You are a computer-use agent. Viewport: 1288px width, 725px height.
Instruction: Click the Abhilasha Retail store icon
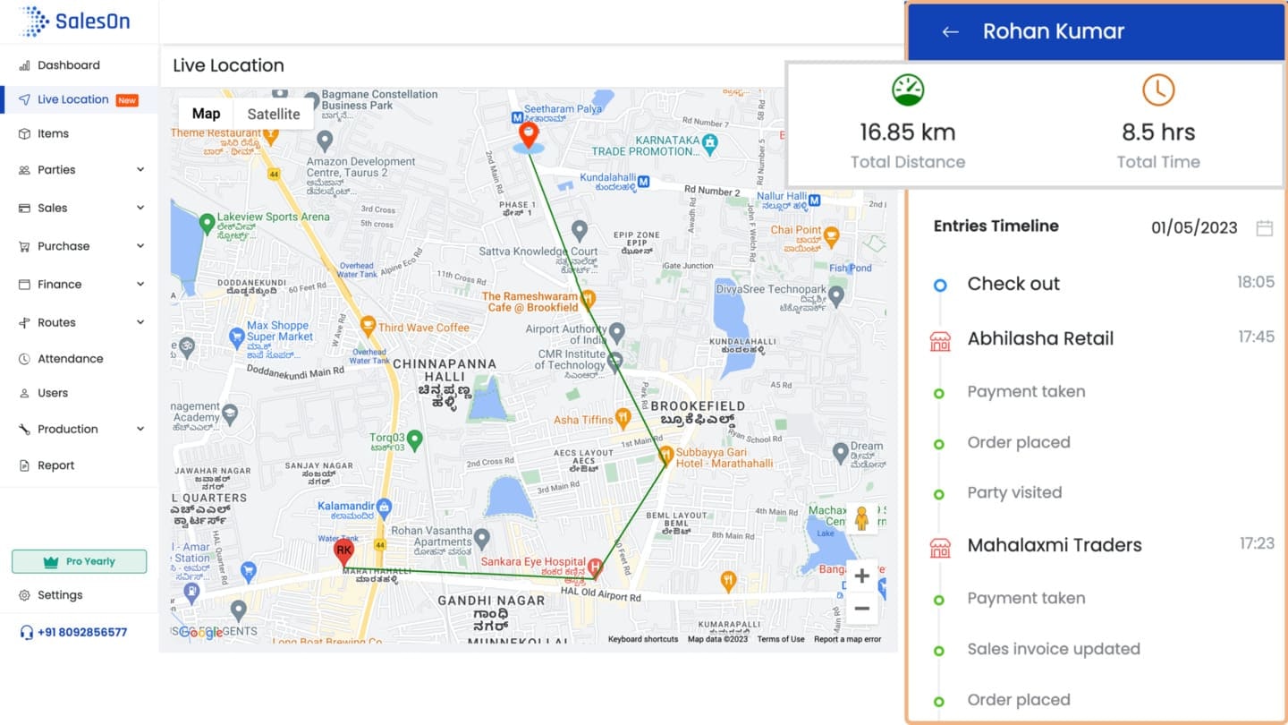pos(940,340)
